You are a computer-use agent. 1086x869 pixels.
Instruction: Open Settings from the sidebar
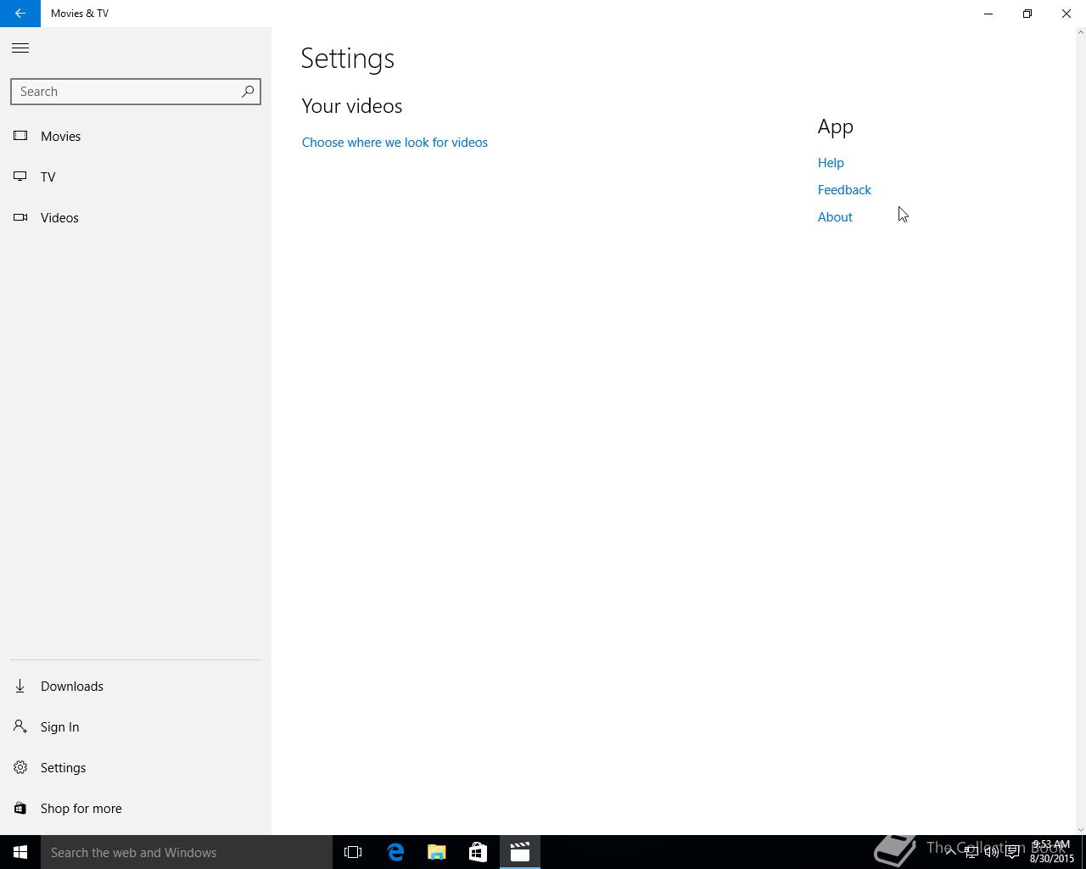(63, 768)
